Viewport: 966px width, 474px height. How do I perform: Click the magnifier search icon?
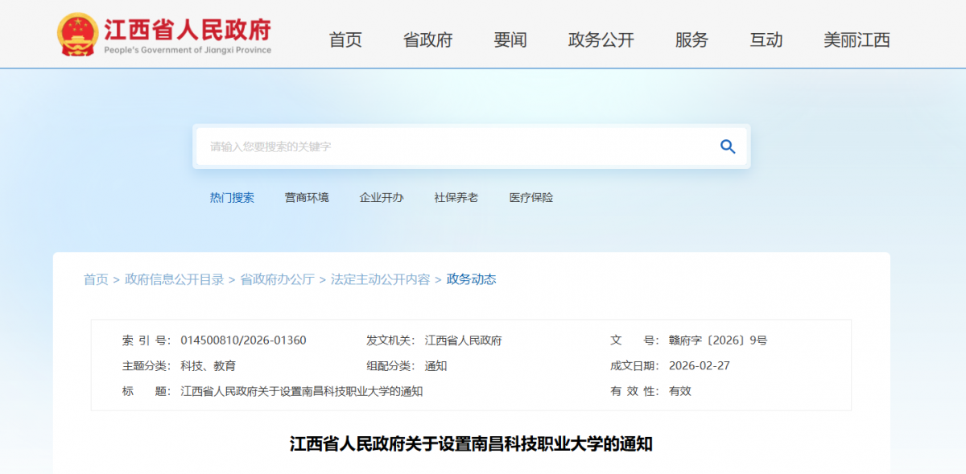[x=728, y=146]
